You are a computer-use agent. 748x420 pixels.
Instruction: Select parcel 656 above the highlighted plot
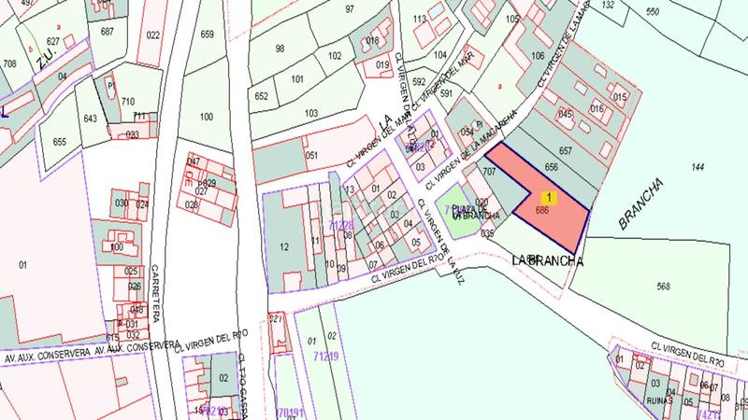[552, 166]
